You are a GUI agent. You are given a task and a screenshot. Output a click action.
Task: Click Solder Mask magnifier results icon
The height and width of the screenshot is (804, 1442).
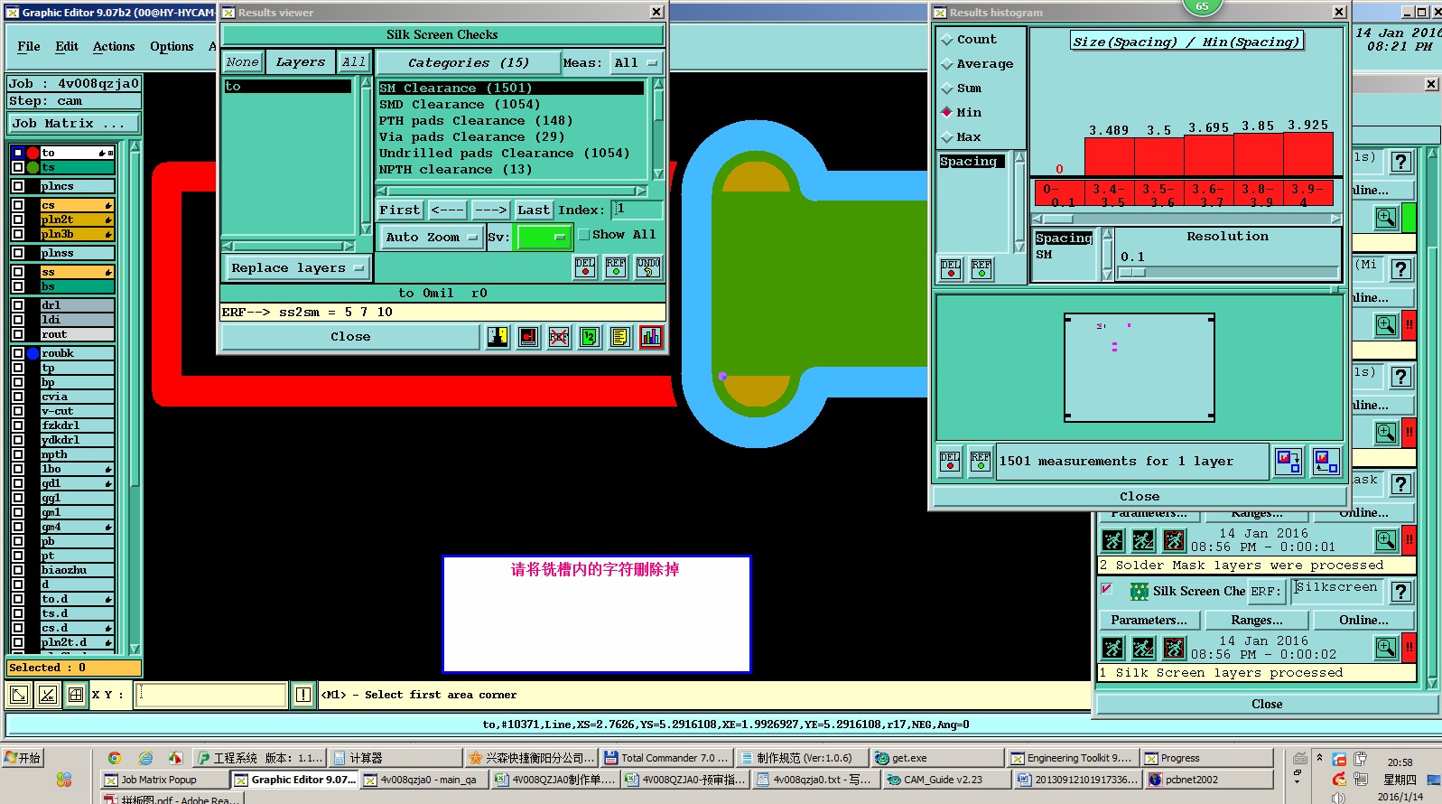coord(1386,540)
